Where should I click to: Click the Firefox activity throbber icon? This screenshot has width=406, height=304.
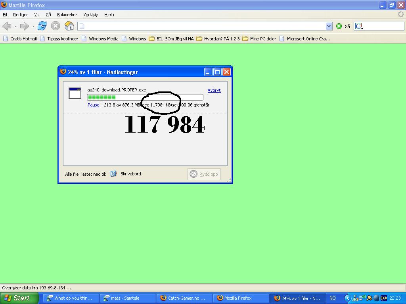pyautogui.click(x=400, y=15)
